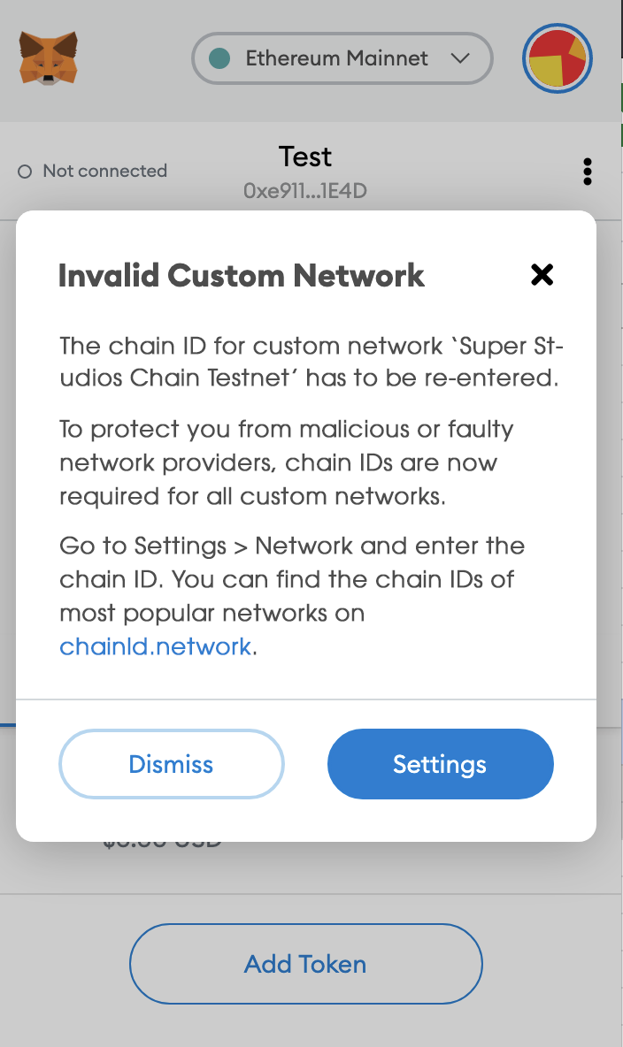Click the network selector chevron arrow

point(459,58)
